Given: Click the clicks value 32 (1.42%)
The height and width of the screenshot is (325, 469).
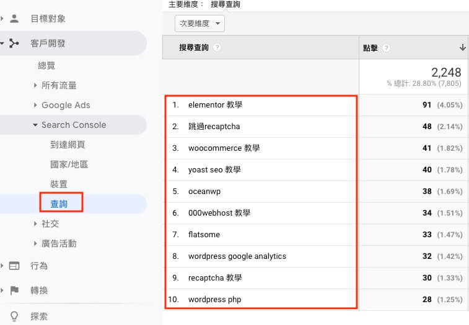Looking at the screenshot, I should [442, 256].
